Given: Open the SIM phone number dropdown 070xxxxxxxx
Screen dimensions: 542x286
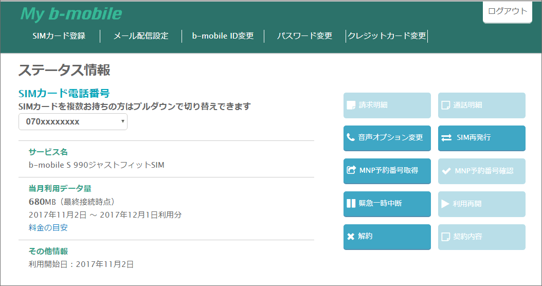Looking at the screenshot, I should coord(73,122).
